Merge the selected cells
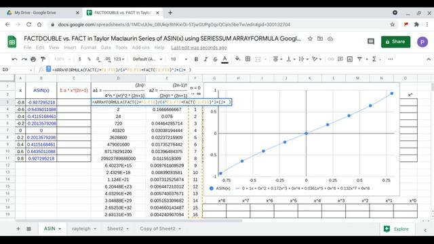This screenshot has width=434, height=244. [258, 59]
